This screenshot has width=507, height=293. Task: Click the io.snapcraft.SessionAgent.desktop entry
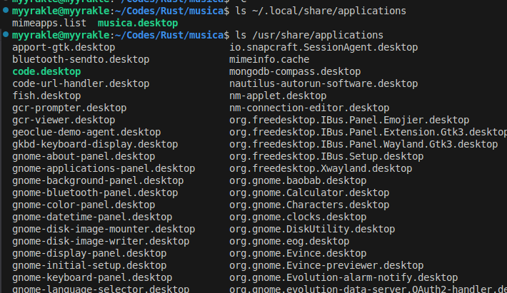click(x=323, y=48)
